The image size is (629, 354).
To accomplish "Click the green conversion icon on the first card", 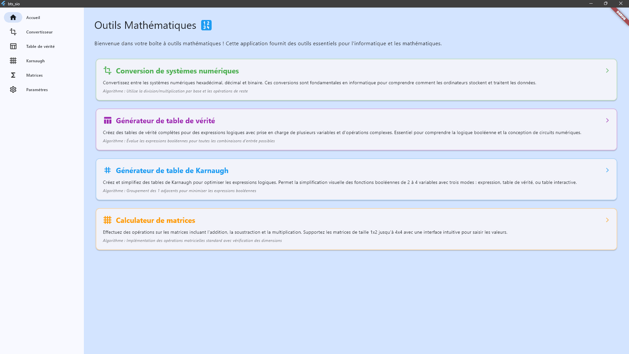I will click(108, 70).
